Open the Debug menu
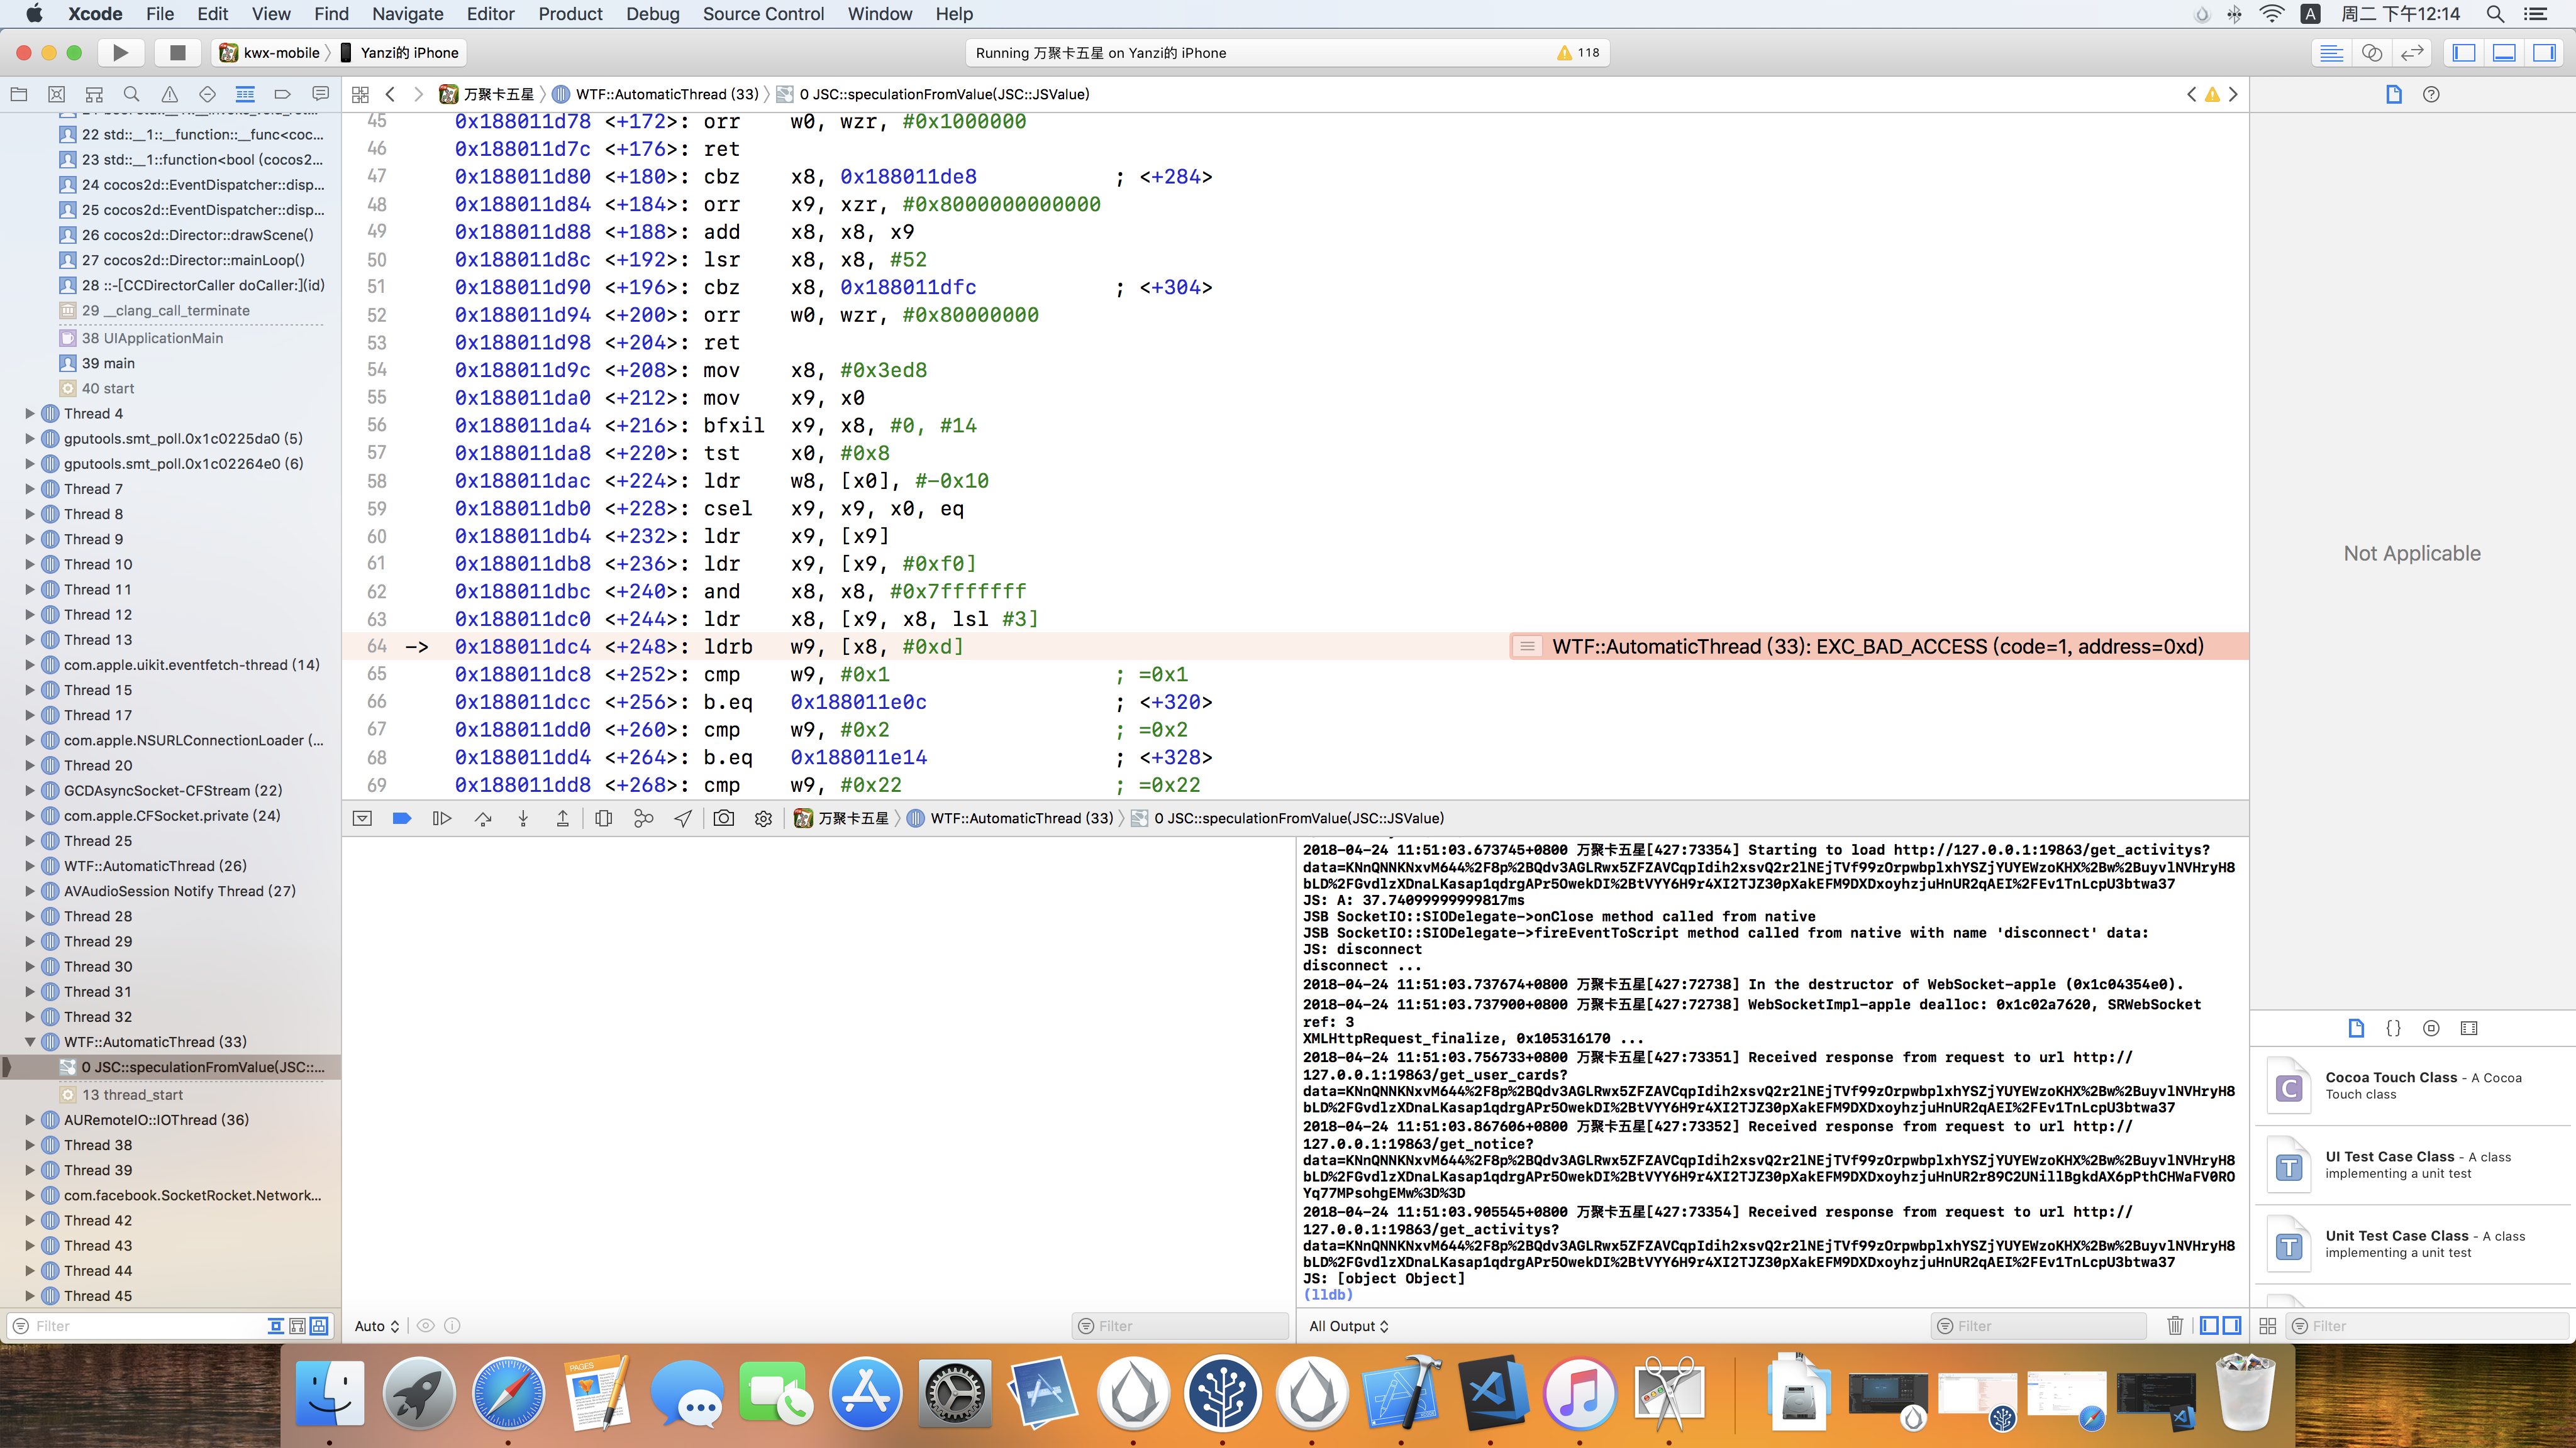 pos(652,14)
